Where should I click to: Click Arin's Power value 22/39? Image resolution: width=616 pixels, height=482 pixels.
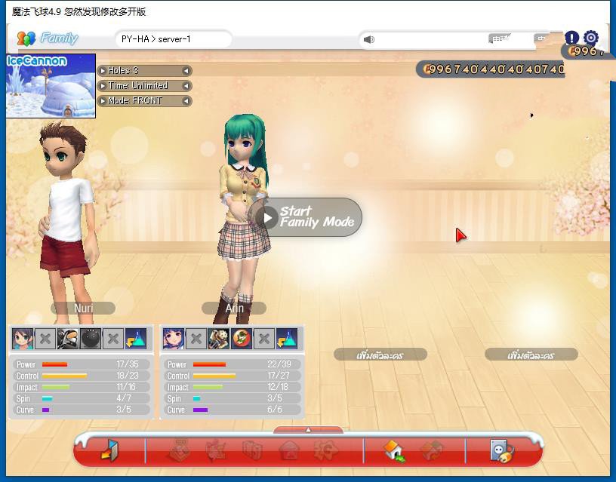(279, 364)
